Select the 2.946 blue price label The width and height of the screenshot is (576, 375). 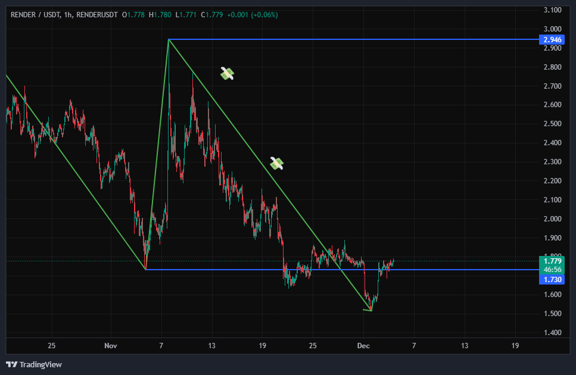point(550,40)
